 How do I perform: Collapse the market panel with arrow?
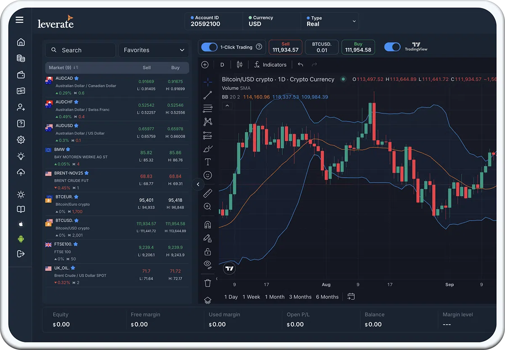point(198,184)
